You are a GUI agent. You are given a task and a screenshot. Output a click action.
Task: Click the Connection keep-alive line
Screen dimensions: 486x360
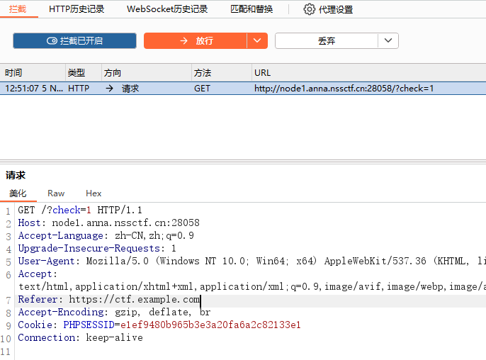coord(80,337)
